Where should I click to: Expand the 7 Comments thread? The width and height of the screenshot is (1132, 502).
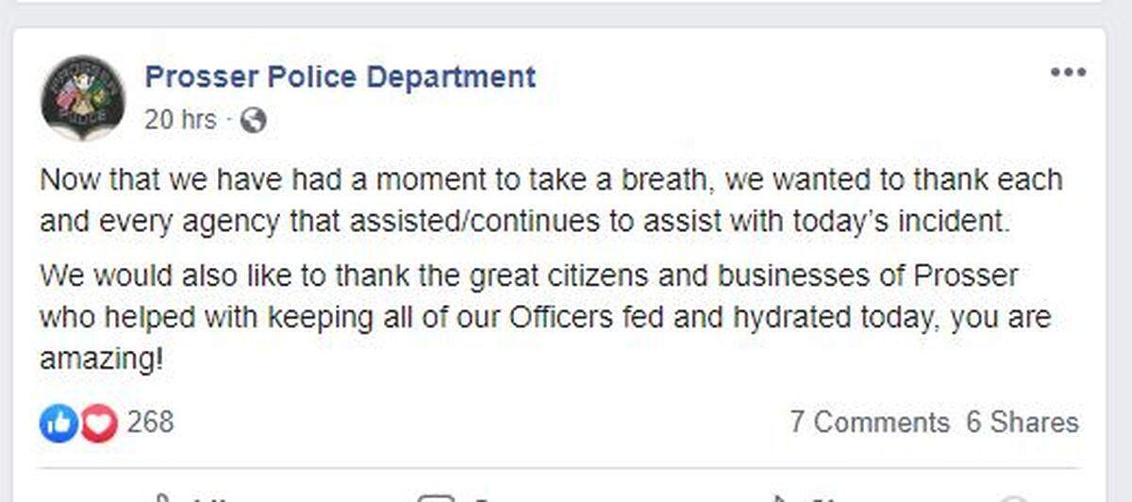(870, 422)
